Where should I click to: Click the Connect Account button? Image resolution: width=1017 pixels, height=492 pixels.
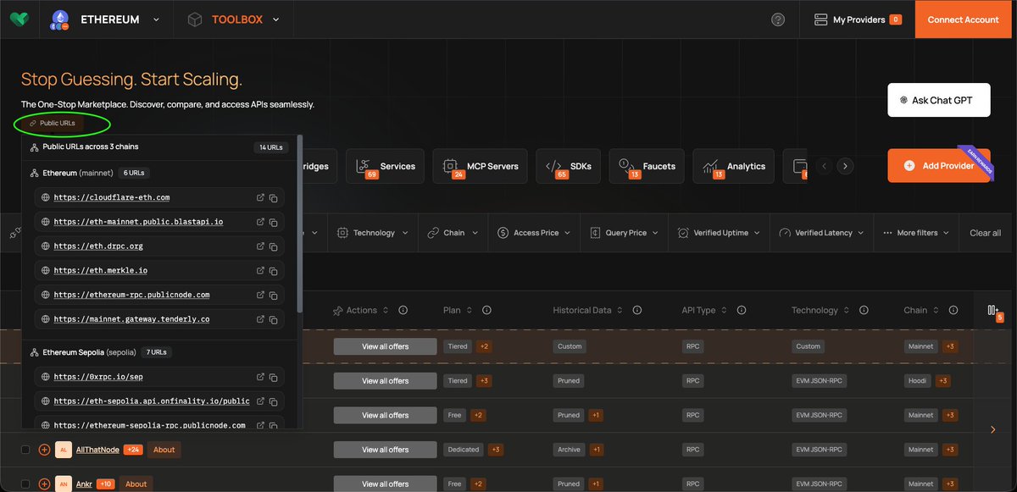963,19
